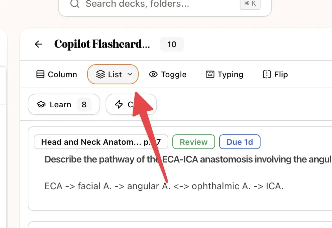Click the List stacked layers icon
Viewport: 332px width, 228px height.
(100, 74)
